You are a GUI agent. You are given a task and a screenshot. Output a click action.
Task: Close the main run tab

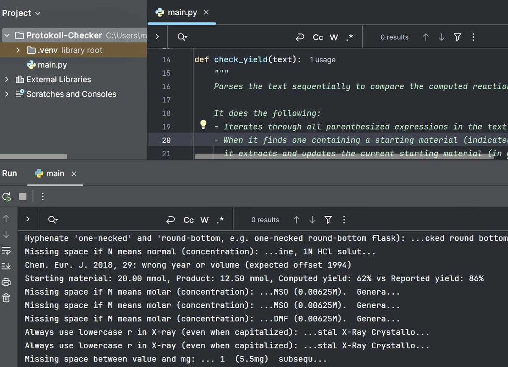coord(74,174)
